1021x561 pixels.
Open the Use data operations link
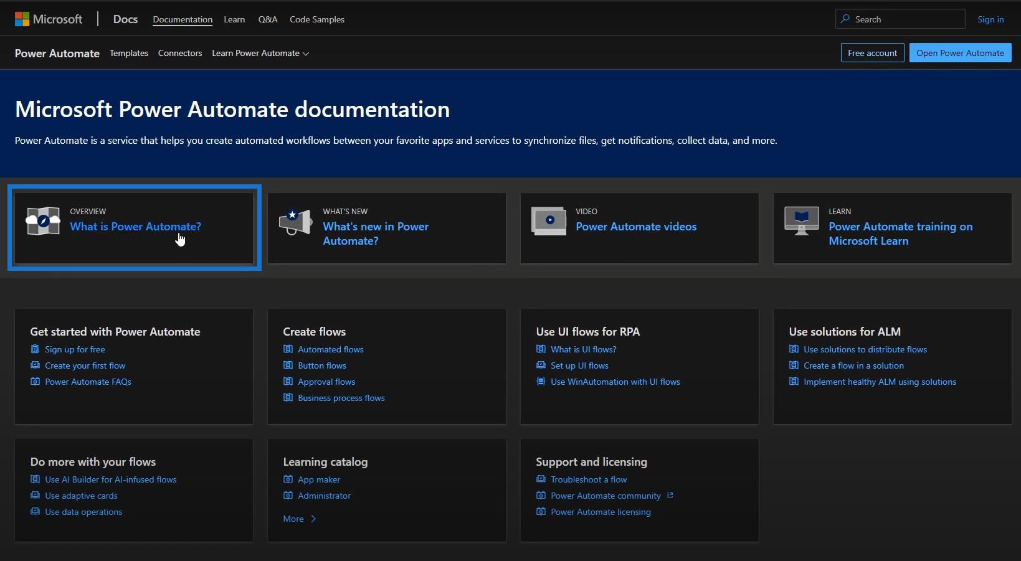[83, 512]
